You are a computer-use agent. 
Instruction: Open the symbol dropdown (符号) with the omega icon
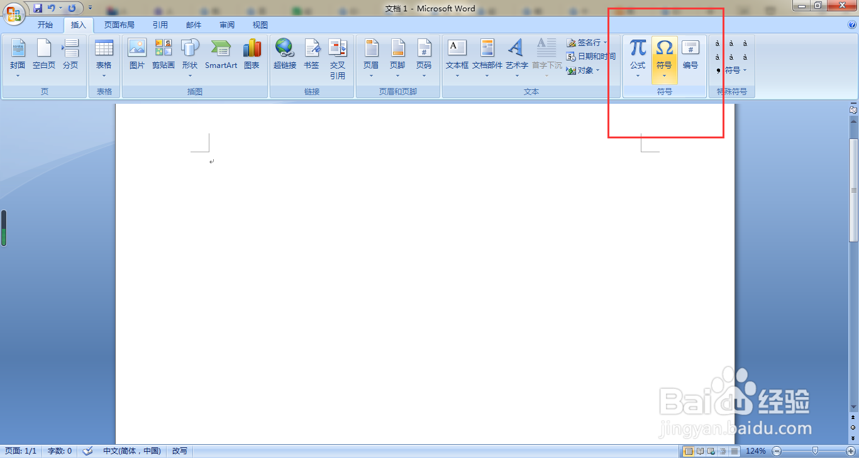tap(664, 60)
